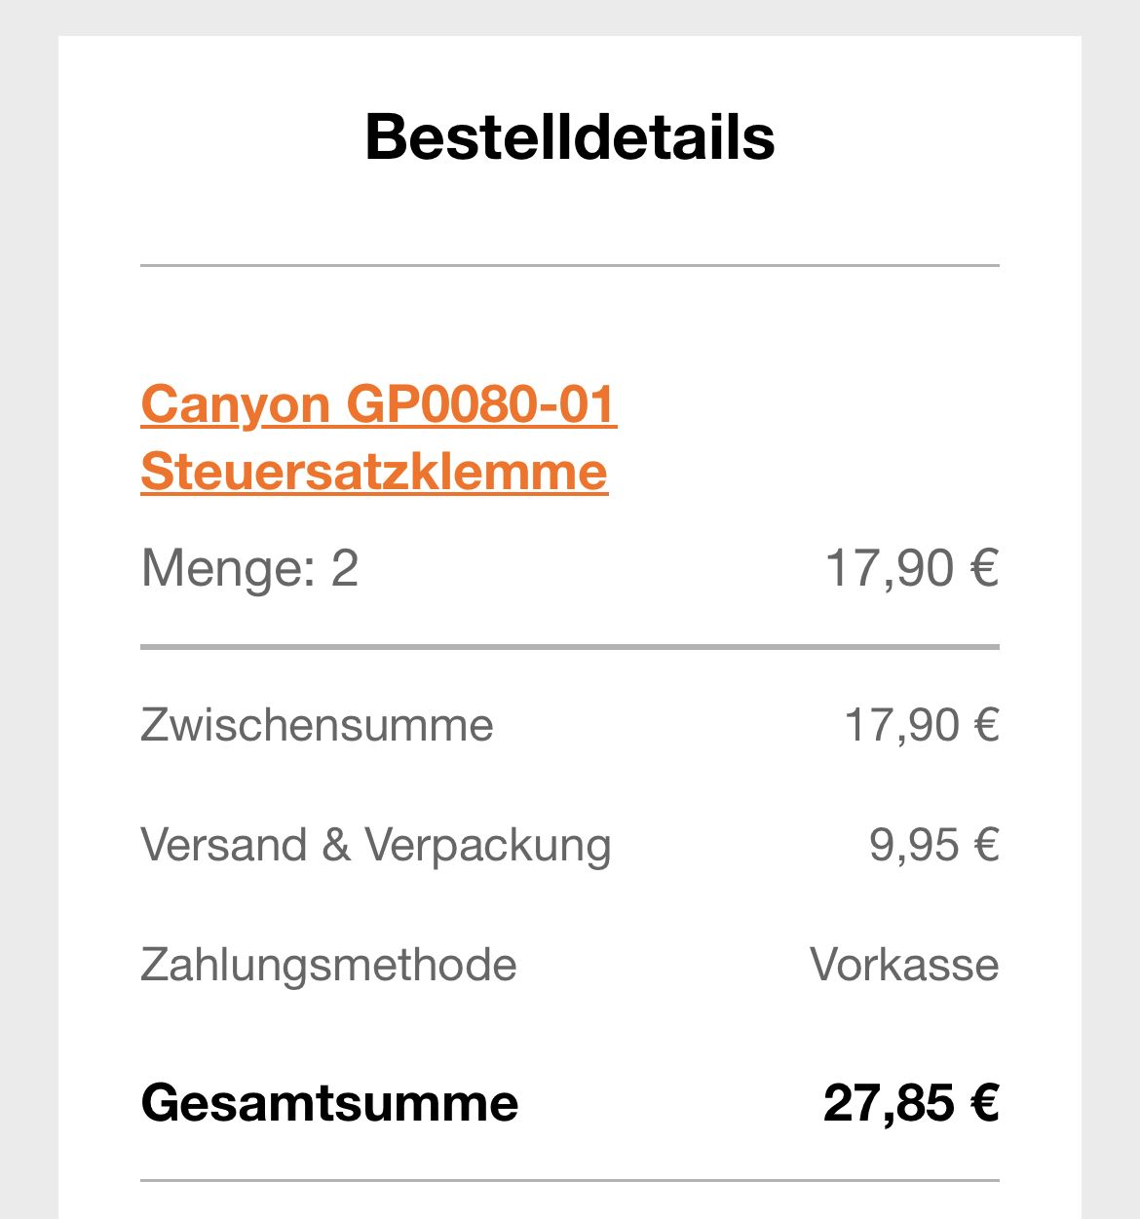Click the Canyon GP0080-01 line of the link
The width and height of the screenshot is (1140, 1219).
click(x=378, y=404)
